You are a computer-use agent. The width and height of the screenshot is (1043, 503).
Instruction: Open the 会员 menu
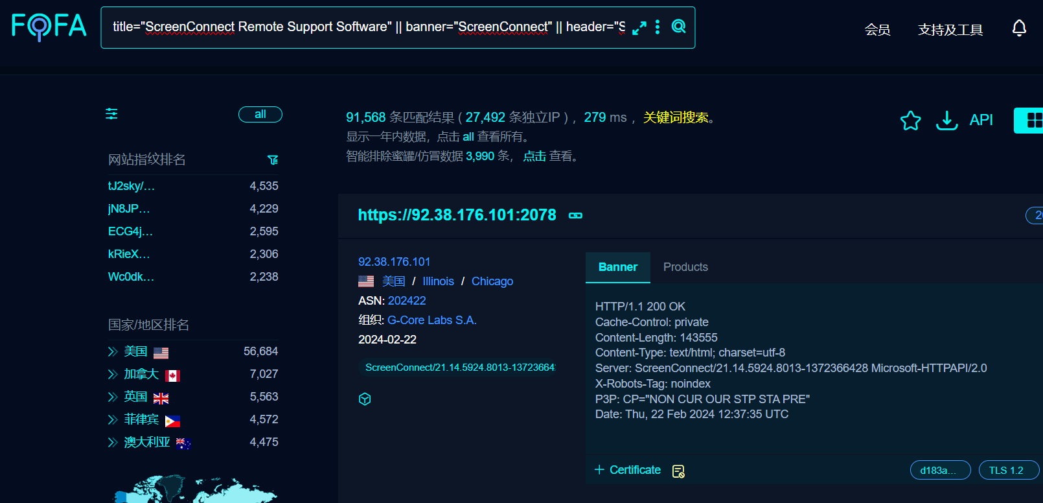click(877, 30)
